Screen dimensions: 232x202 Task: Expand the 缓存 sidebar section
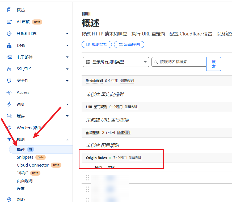point(67,116)
